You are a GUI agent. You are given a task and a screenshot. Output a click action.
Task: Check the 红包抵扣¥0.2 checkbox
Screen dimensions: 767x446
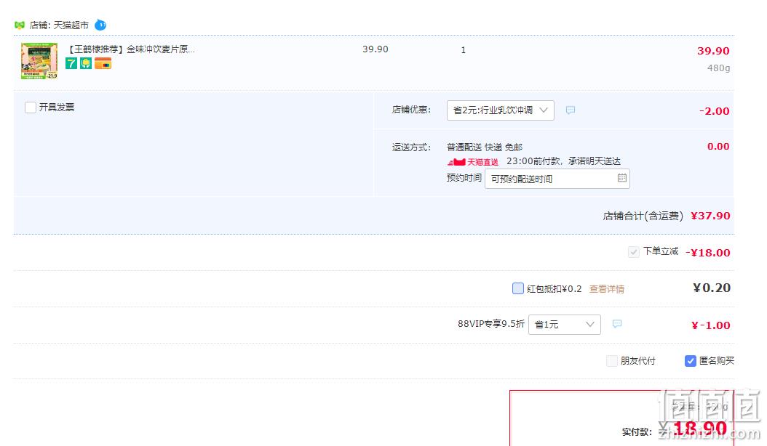[518, 288]
